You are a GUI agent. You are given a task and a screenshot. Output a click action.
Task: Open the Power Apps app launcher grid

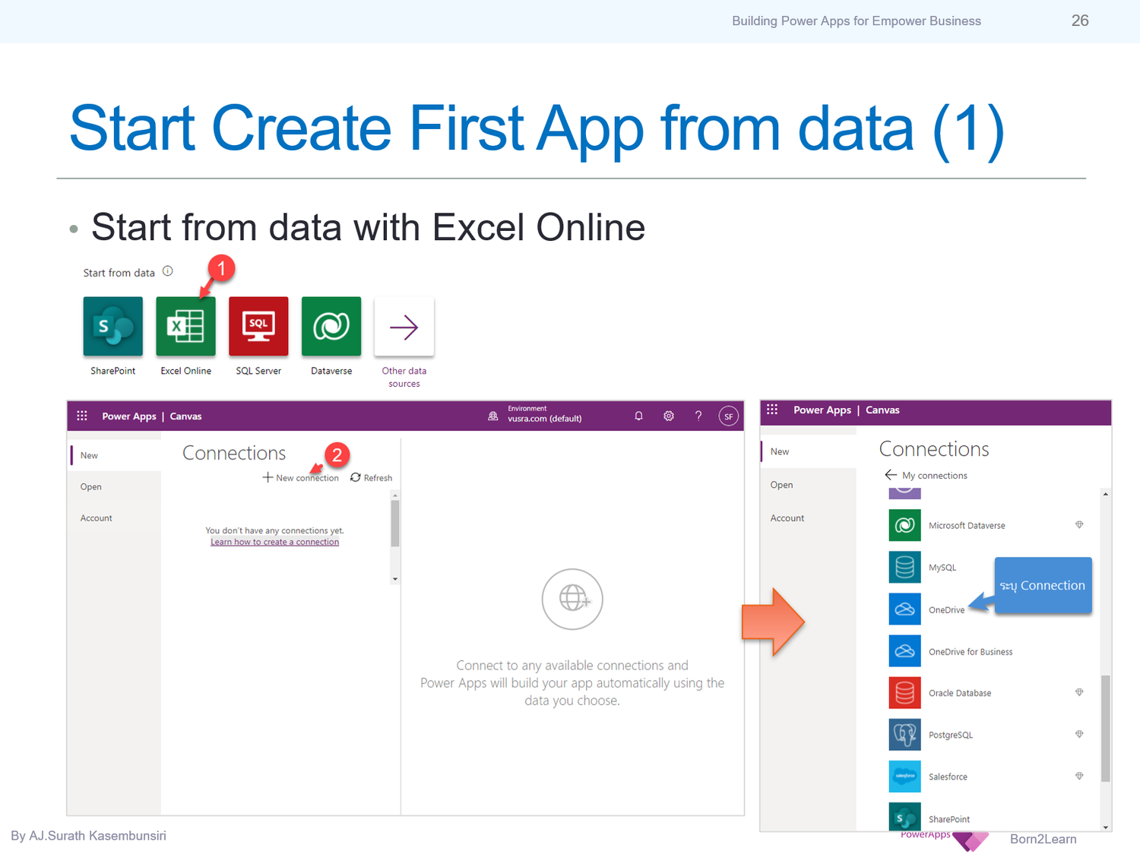(81, 416)
